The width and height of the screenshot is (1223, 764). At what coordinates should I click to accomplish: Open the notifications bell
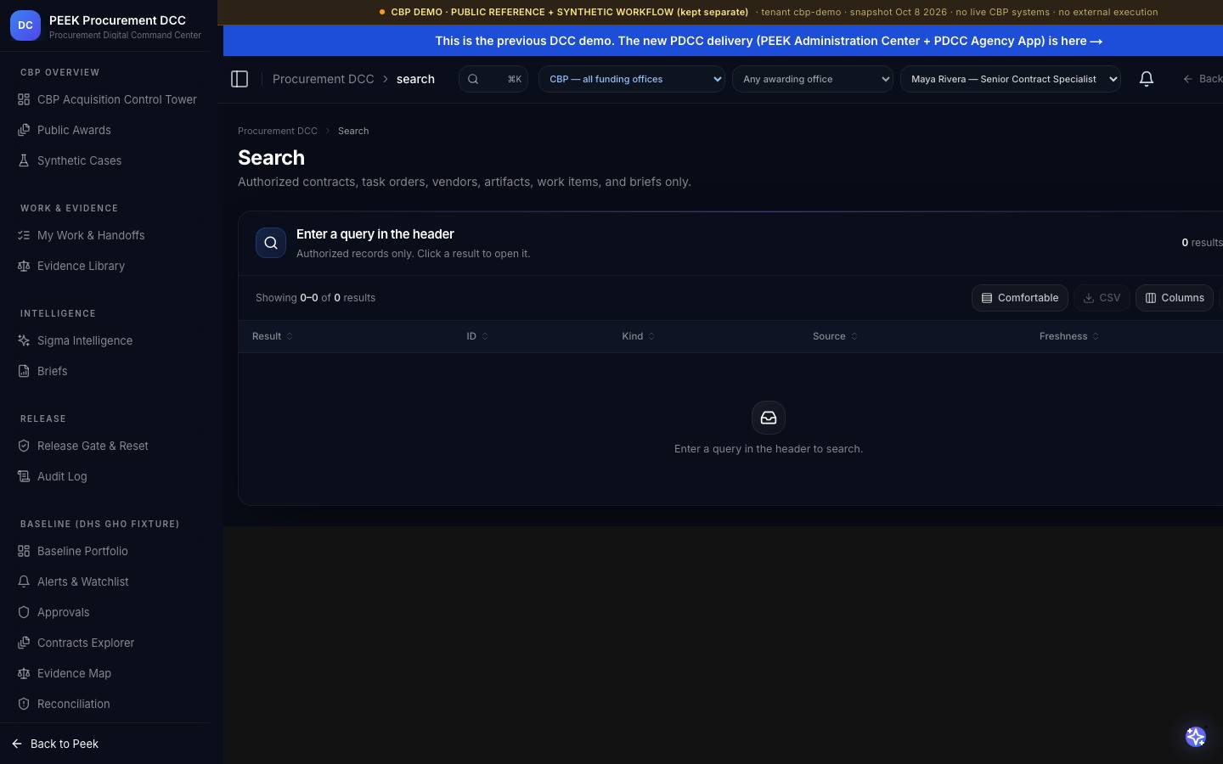click(1146, 79)
